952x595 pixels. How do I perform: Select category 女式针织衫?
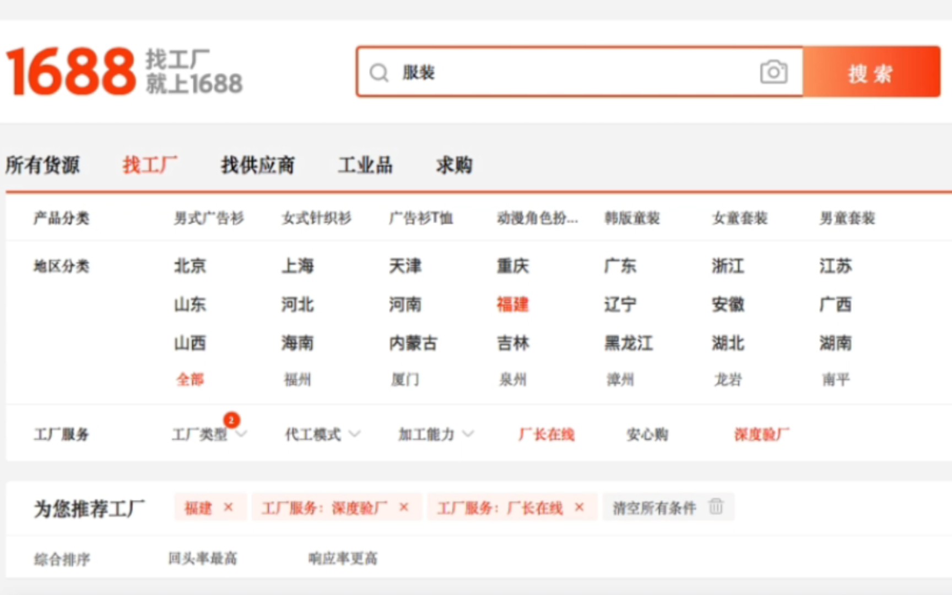click(x=316, y=218)
